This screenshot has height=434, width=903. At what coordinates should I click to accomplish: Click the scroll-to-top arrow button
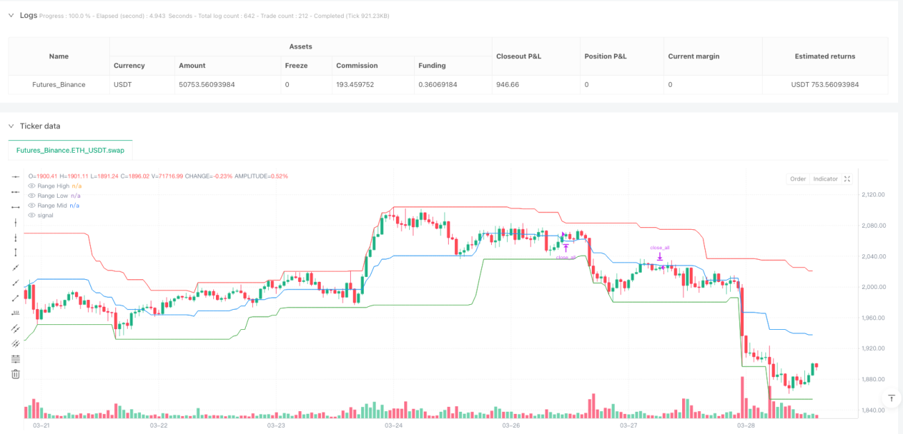point(890,398)
